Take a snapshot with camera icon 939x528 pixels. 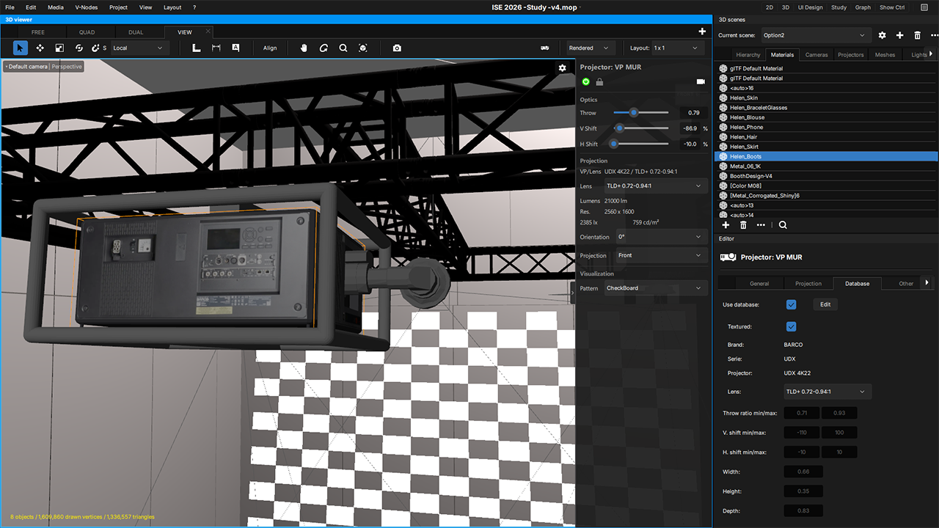click(x=397, y=48)
